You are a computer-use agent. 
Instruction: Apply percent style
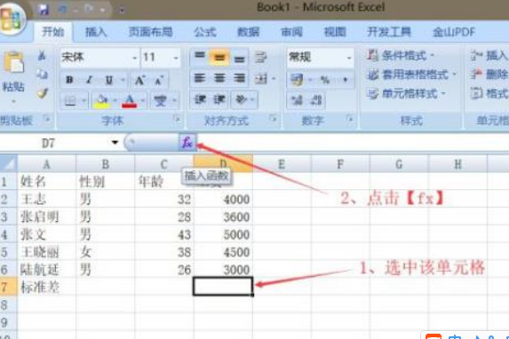tap(324, 79)
